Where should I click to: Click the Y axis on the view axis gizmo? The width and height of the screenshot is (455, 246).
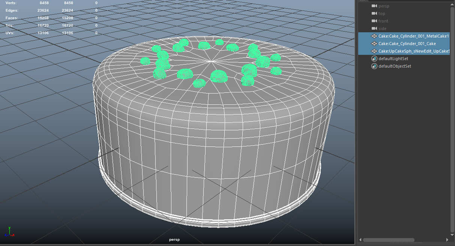click(10, 228)
